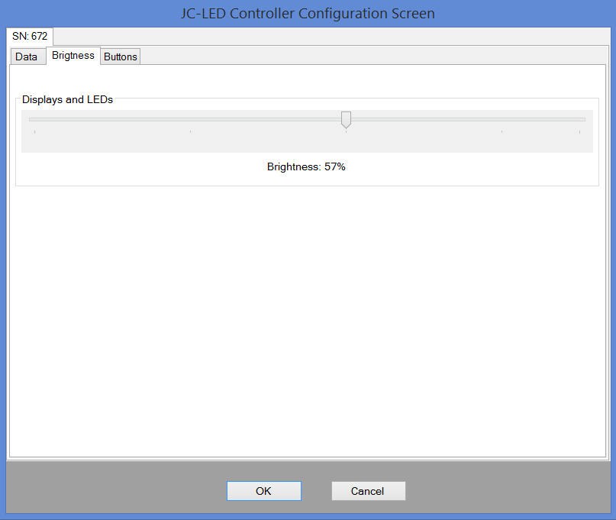Open the Buttons tab
Screen dimensions: 616x520
click(121, 57)
